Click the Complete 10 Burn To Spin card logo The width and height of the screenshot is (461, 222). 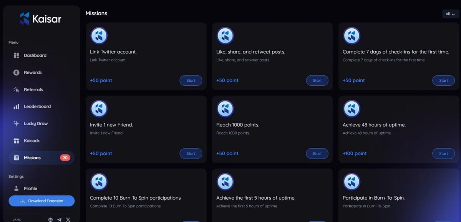click(x=99, y=182)
